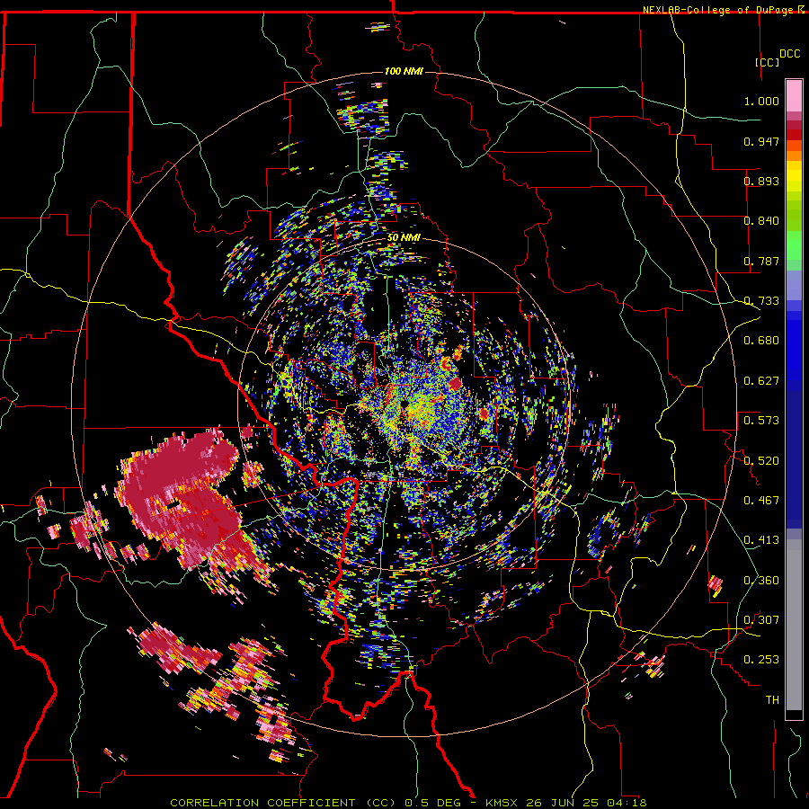809x809 pixels.
Task: Click the 50 NMI range ring label
Action: (x=404, y=238)
